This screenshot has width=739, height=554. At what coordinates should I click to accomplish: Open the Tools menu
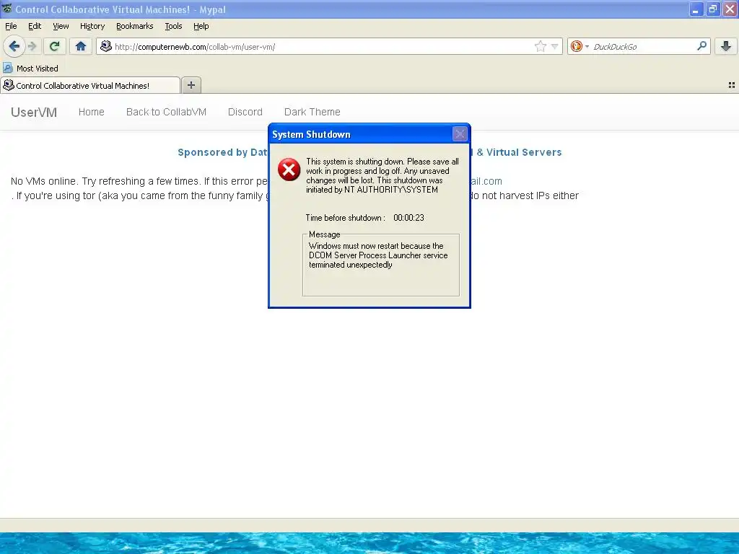(173, 26)
